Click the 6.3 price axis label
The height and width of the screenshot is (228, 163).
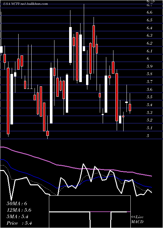[x=150, y=36]
